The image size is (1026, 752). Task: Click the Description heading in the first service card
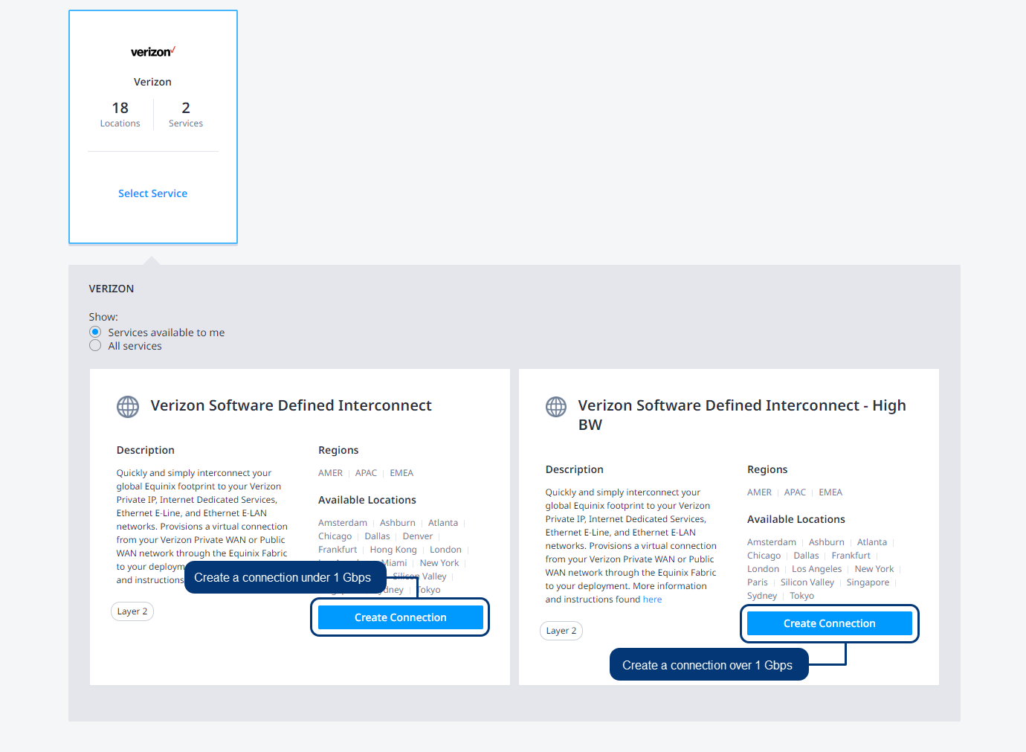pyautogui.click(x=146, y=450)
